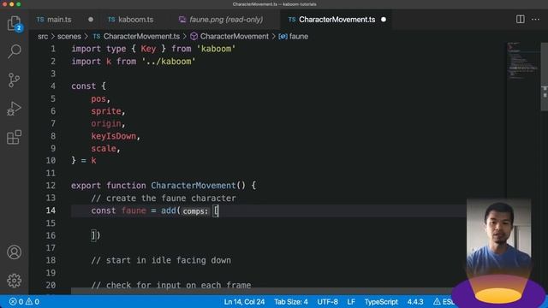Change encoding via UTF-8 status item
The width and height of the screenshot is (548, 308).
point(327,302)
